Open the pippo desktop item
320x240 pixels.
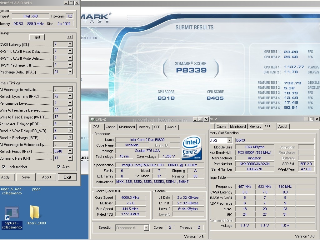point(36,189)
